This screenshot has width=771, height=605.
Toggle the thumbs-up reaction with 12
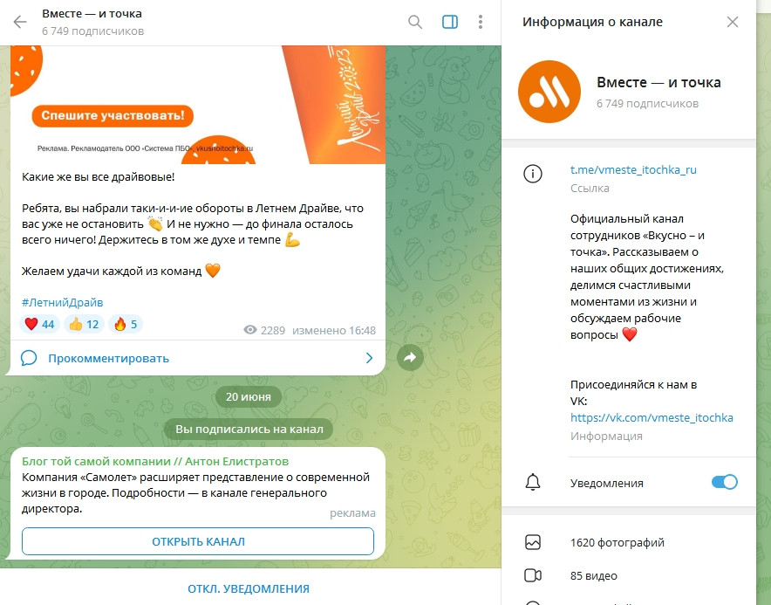(84, 324)
